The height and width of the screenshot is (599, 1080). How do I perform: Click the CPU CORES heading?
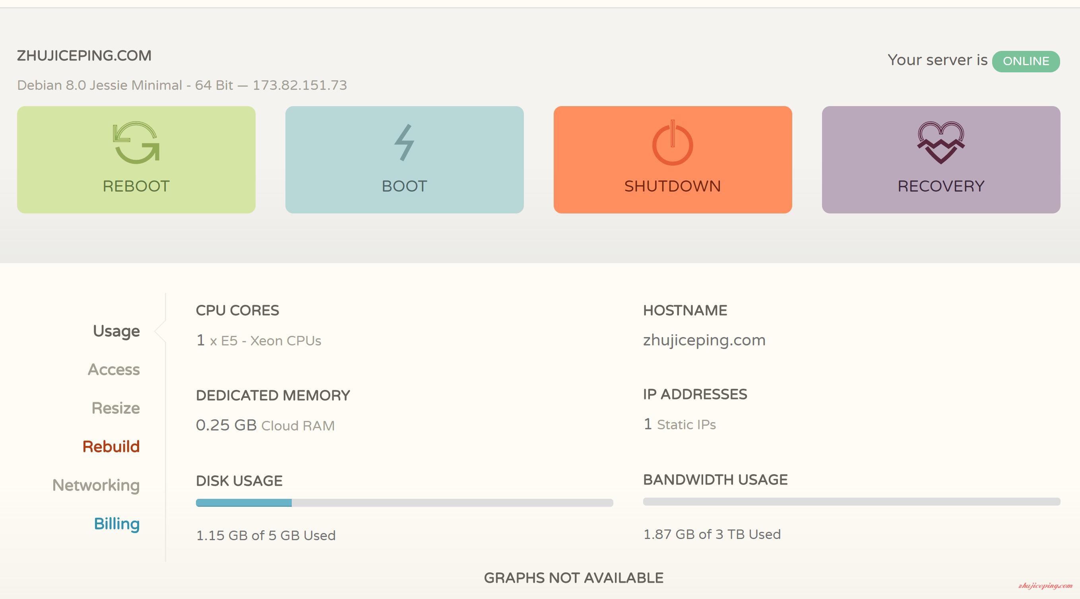point(237,310)
